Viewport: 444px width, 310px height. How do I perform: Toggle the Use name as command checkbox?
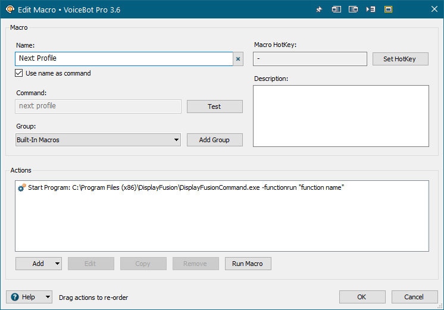pos(20,73)
